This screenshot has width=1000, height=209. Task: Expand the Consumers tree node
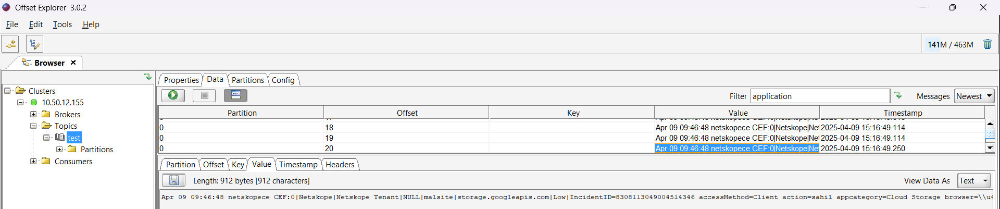33,161
